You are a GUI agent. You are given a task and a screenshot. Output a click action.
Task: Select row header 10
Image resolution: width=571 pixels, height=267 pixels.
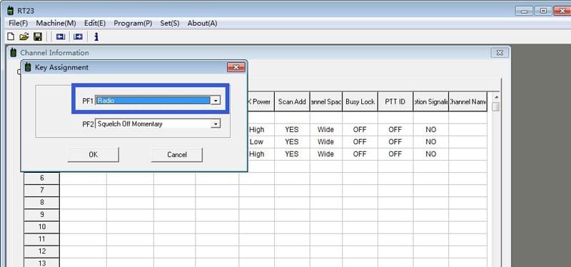pyautogui.click(x=42, y=227)
